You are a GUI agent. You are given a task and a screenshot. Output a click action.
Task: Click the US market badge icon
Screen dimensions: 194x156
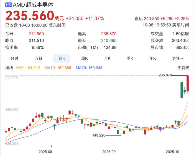pyautogui.click(x=9, y=5)
